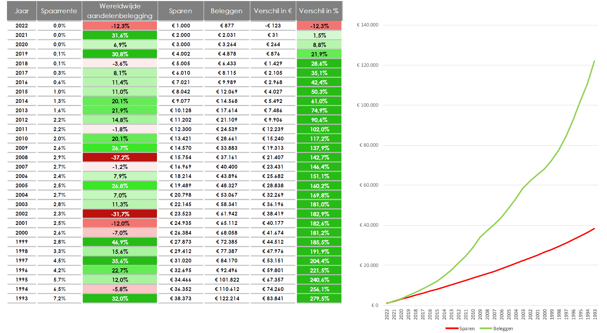
Task: Select the -€ 123 difference cell
Action: (x=273, y=26)
